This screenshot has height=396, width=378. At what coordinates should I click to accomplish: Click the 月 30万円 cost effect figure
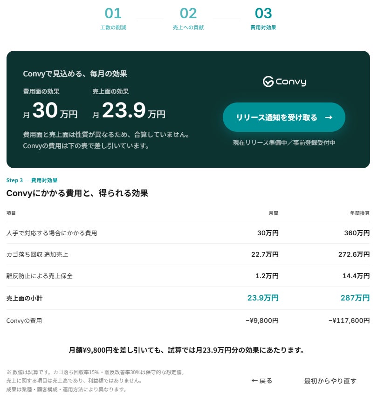tap(50, 110)
